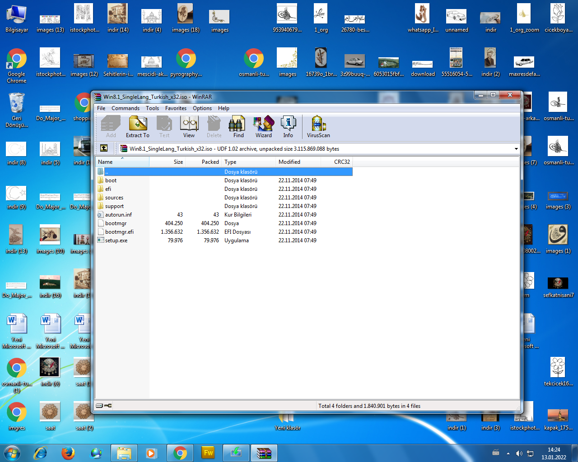Select the sefkatnisani7 desktop image

click(x=558, y=287)
